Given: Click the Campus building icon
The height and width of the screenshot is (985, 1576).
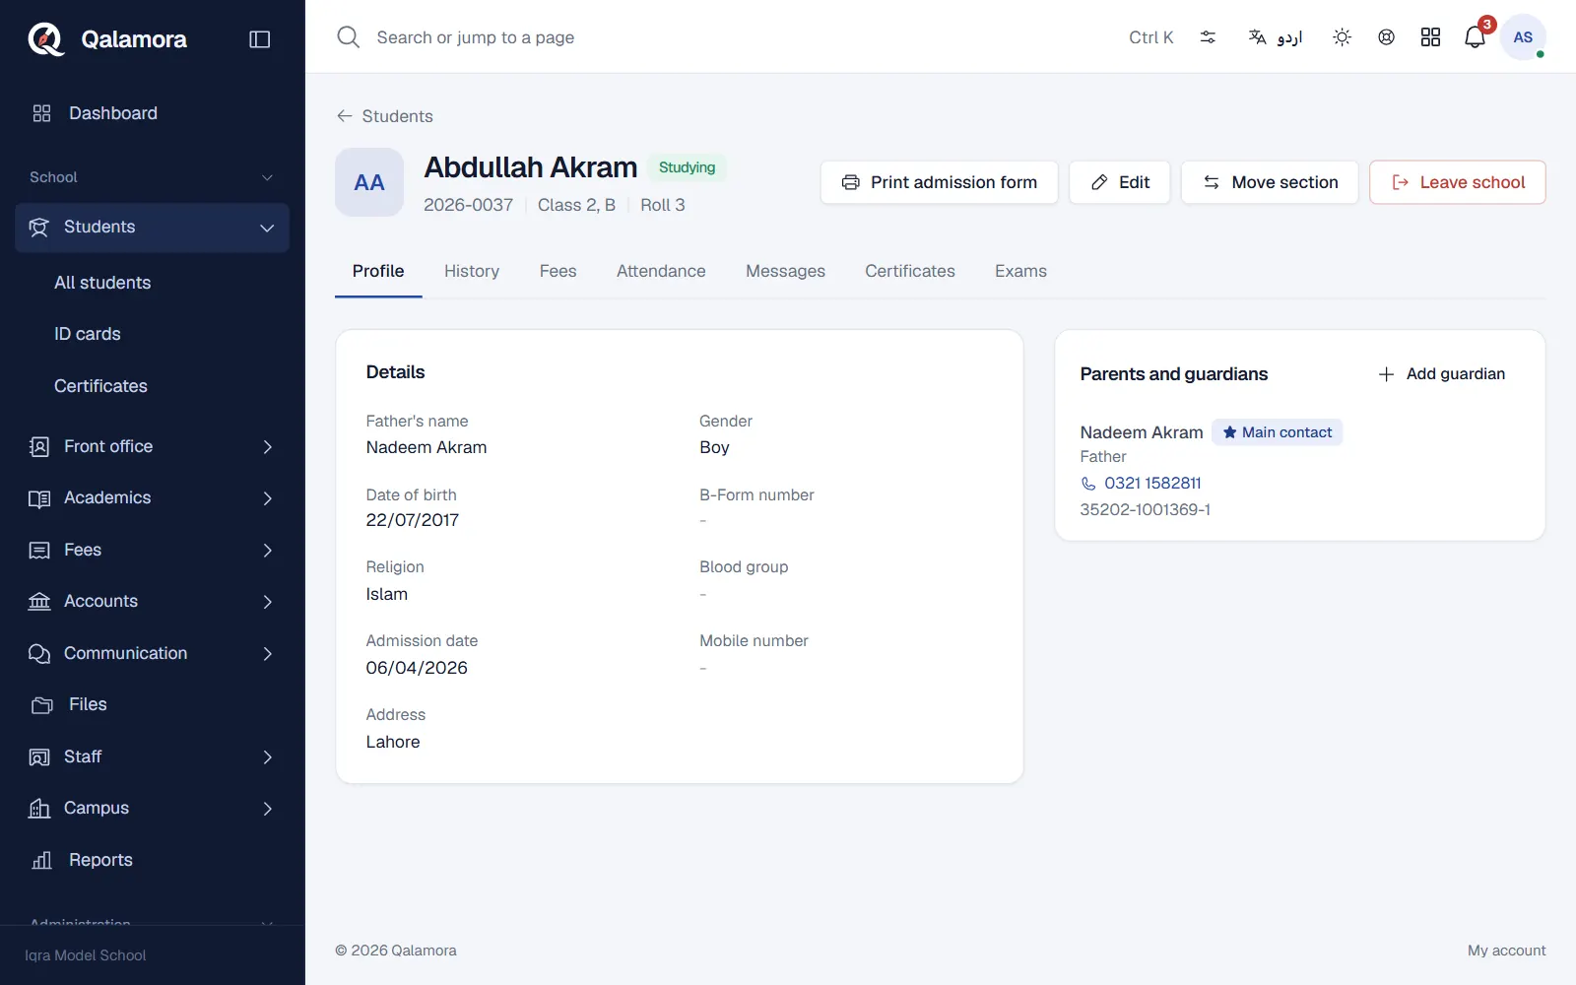Looking at the screenshot, I should (x=39, y=809).
